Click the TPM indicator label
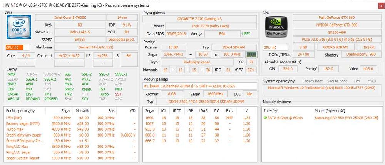The image size is (385, 165). click(x=357, y=81)
